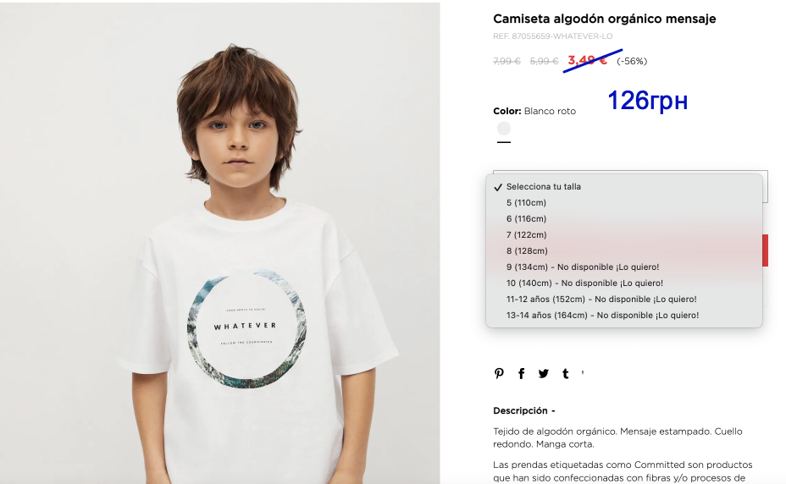Open the boy's t-shirt product photo
This screenshot has height=484, width=786.
pos(220,243)
